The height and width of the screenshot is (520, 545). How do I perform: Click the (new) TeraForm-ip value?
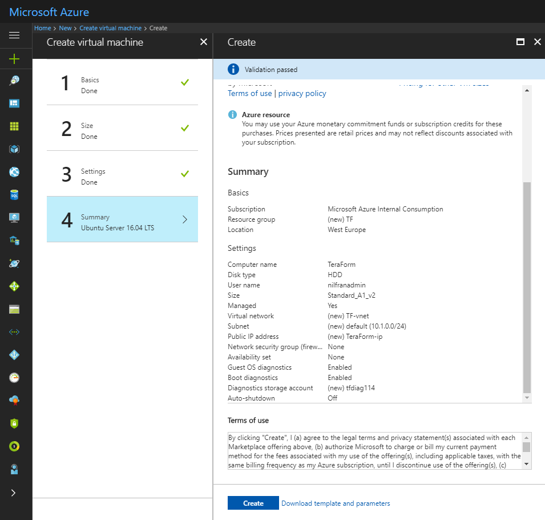tap(355, 337)
